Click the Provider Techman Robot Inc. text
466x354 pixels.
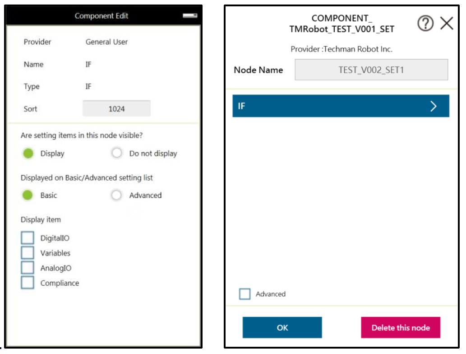341,49
